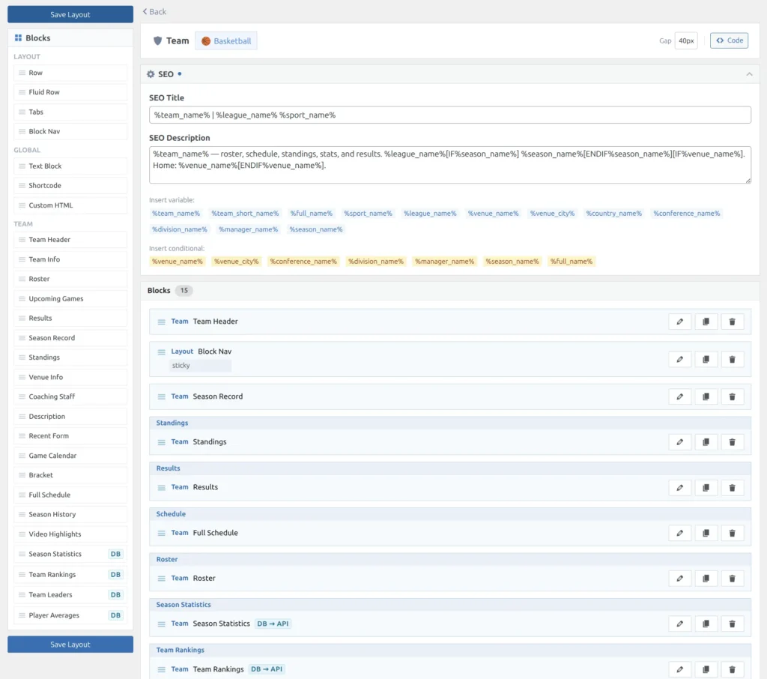Insert %manager_name% conditional chip

445,262
